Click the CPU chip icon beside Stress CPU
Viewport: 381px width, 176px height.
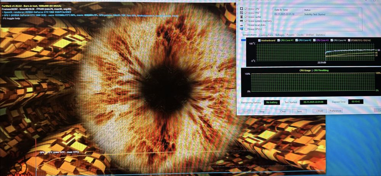[x=242, y=9]
